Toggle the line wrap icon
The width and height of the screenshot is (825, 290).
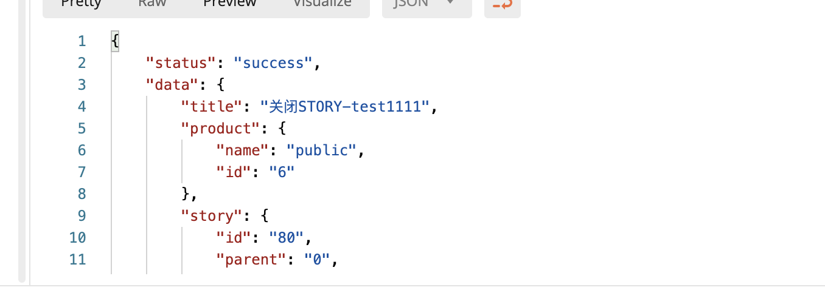pyautogui.click(x=502, y=5)
